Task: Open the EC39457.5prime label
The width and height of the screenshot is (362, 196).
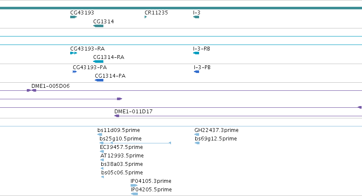Action: (x=121, y=147)
